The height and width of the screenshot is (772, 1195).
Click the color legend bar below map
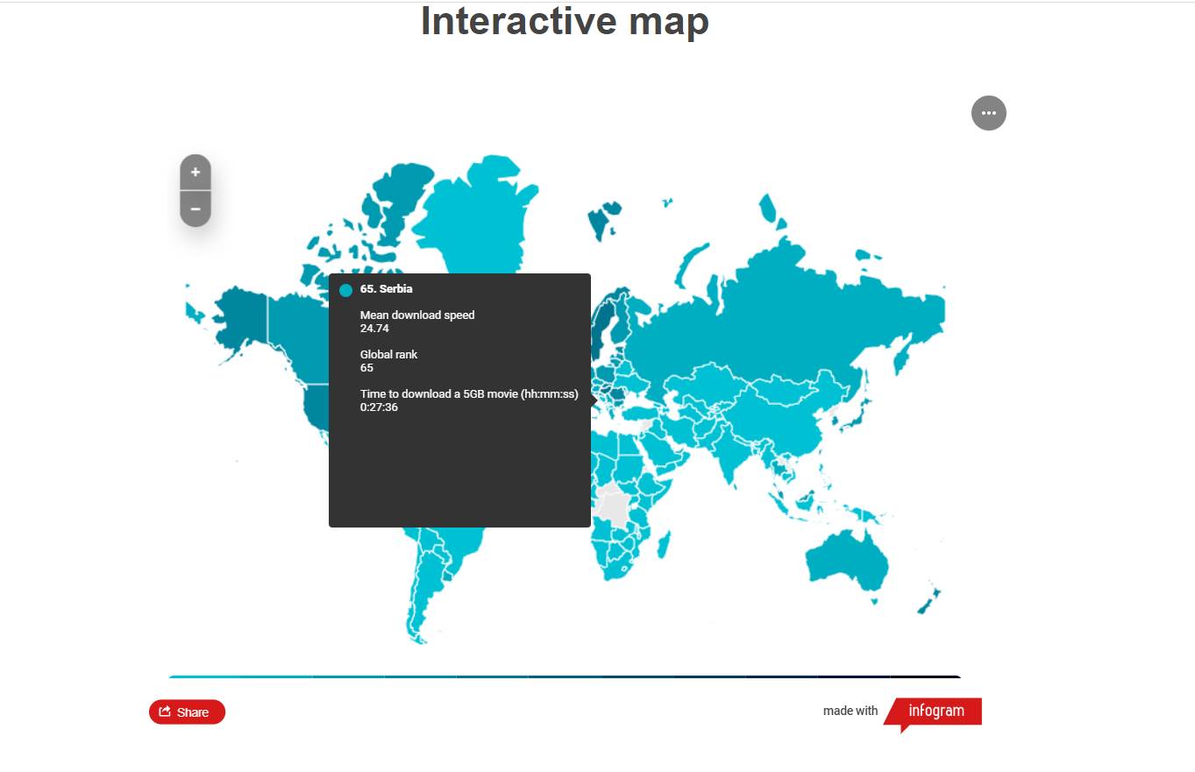565,676
